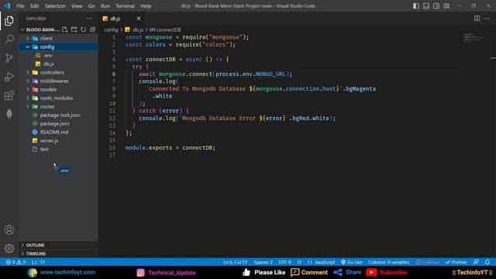Expand the node_modules folder
The width and height of the screenshot is (496, 279).
(x=59, y=98)
